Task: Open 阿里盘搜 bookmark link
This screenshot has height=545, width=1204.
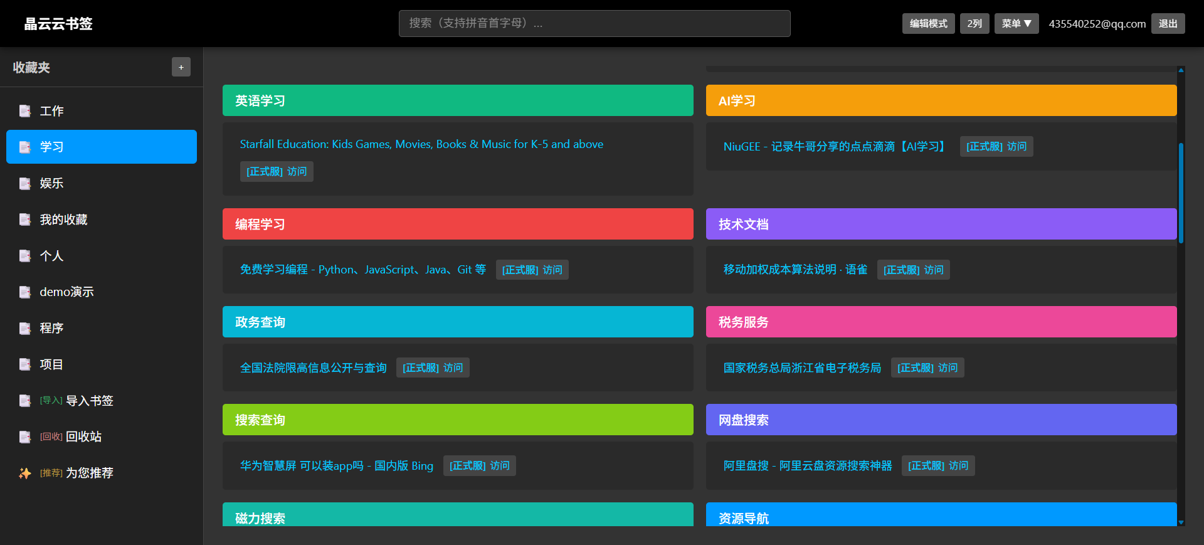Action: (x=808, y=465)
